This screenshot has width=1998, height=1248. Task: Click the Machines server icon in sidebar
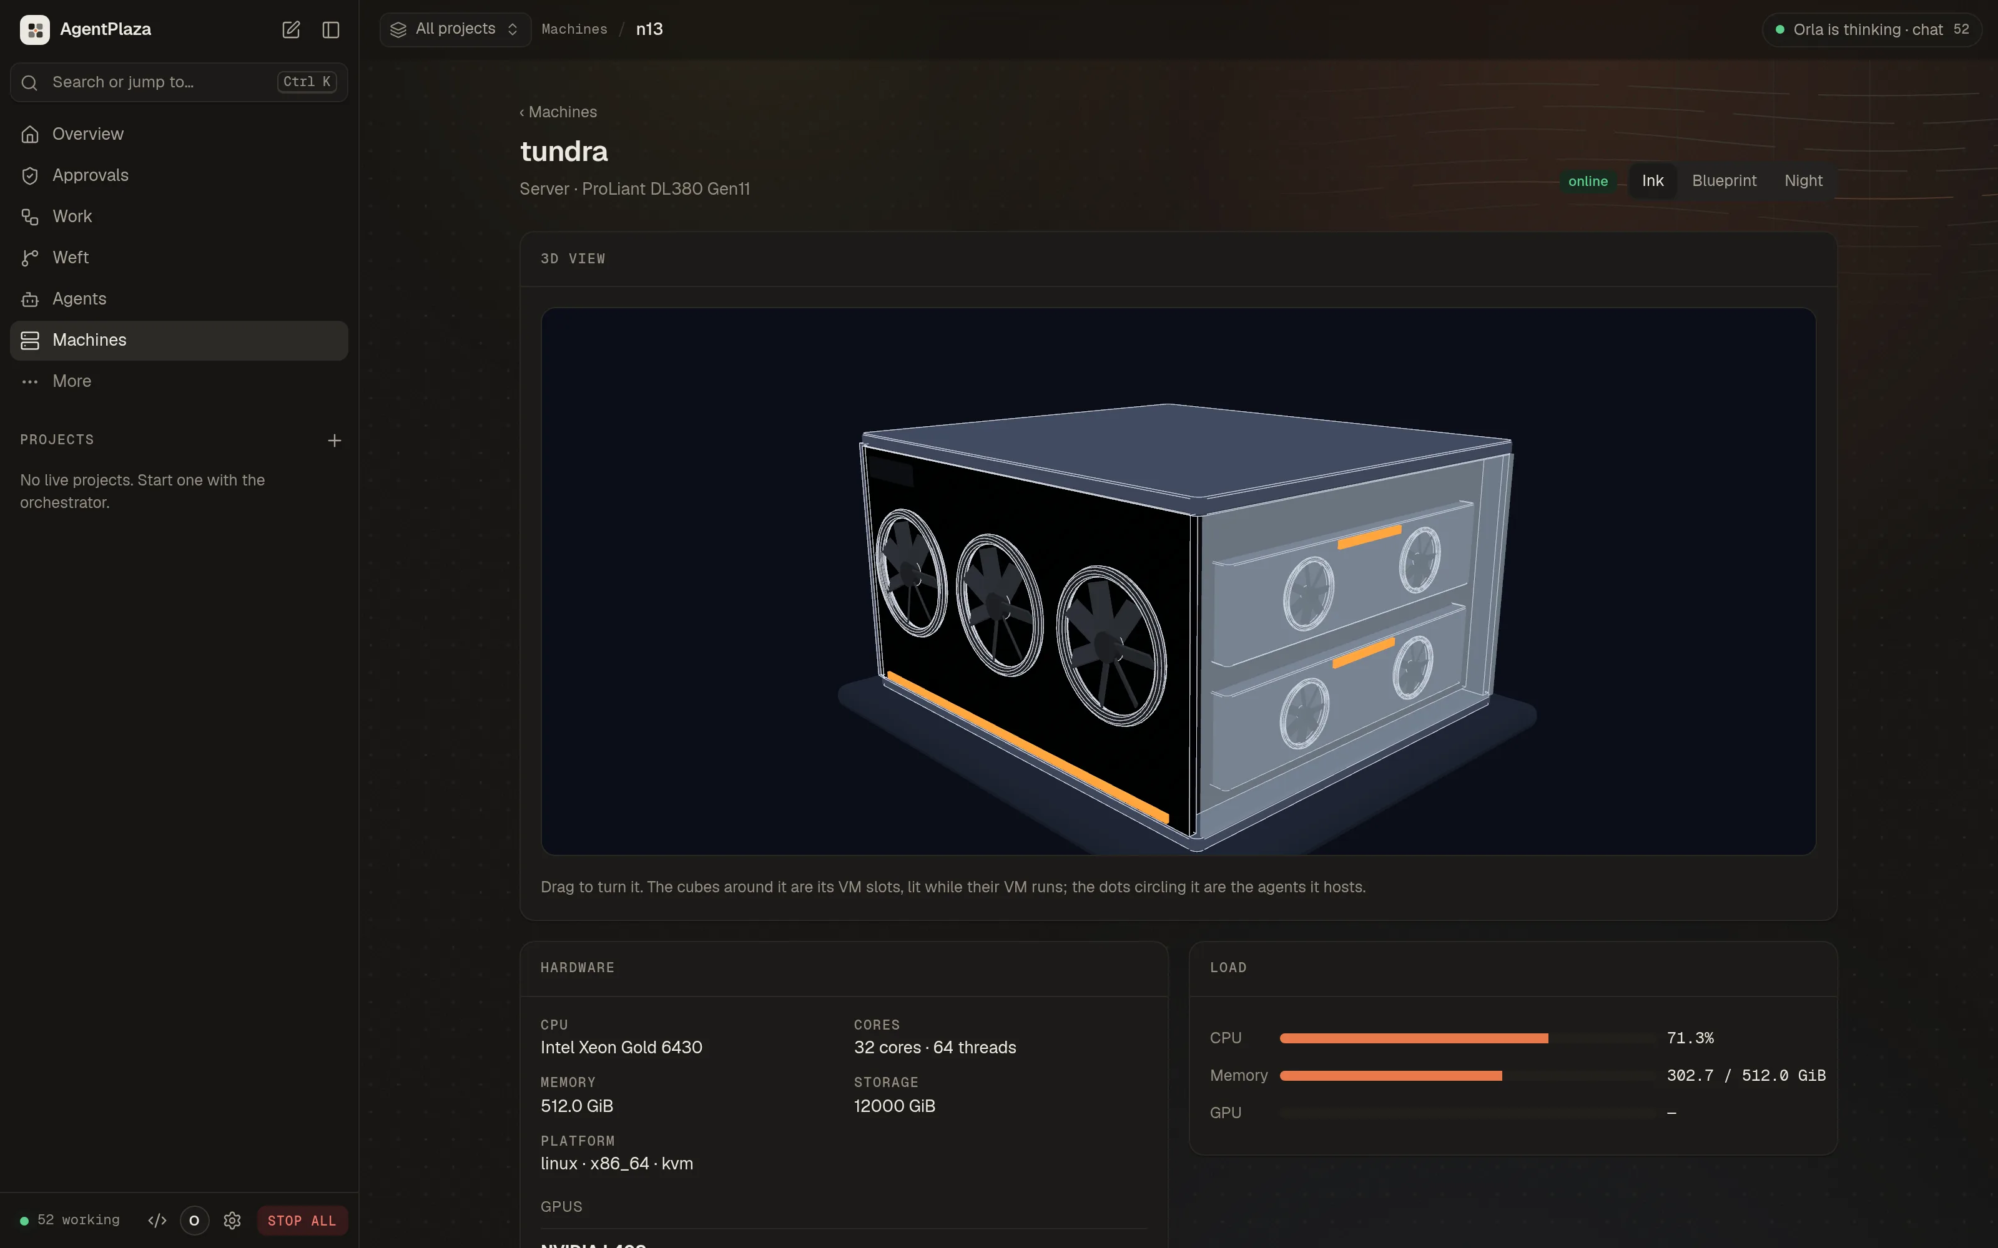click(x=30, y=340)
